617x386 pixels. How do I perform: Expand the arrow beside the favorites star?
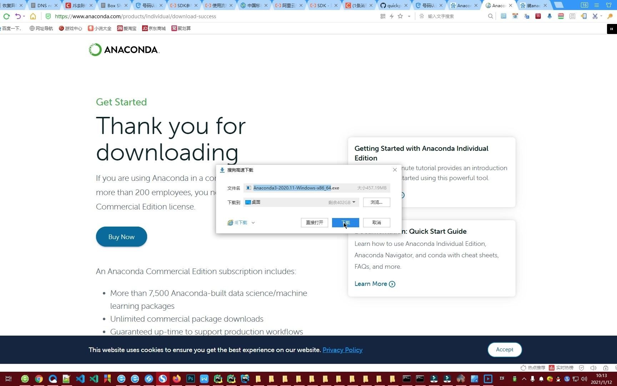click(409, 16)
